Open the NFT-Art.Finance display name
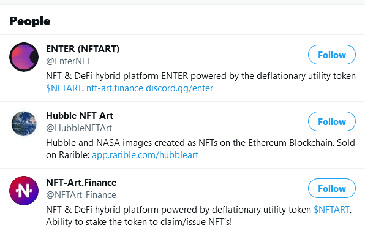 81,183
